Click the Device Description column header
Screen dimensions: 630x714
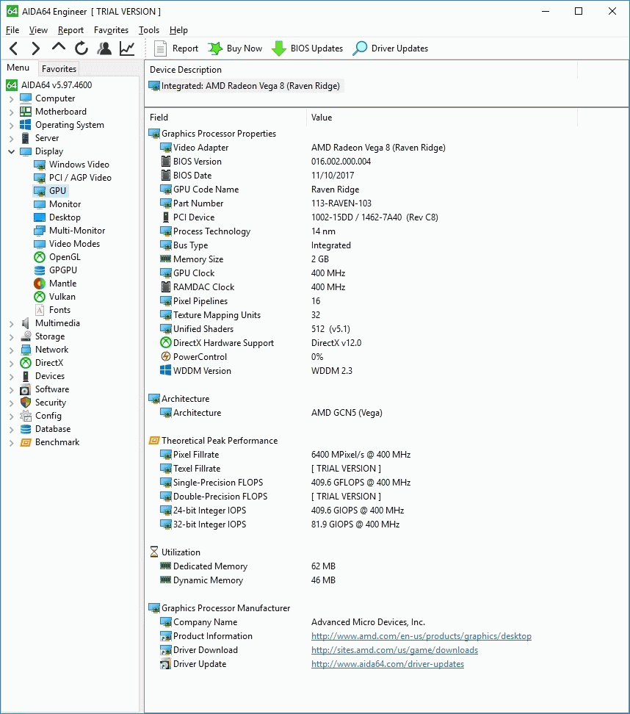pyautogui.click(x=361, y=70)
